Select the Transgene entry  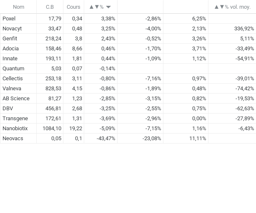pyautogui.click(x=15, y=119)
